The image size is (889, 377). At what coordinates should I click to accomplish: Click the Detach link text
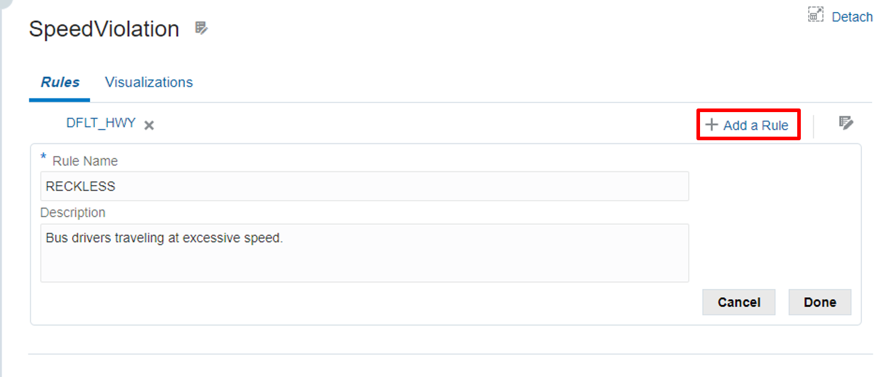pos(852,17)
